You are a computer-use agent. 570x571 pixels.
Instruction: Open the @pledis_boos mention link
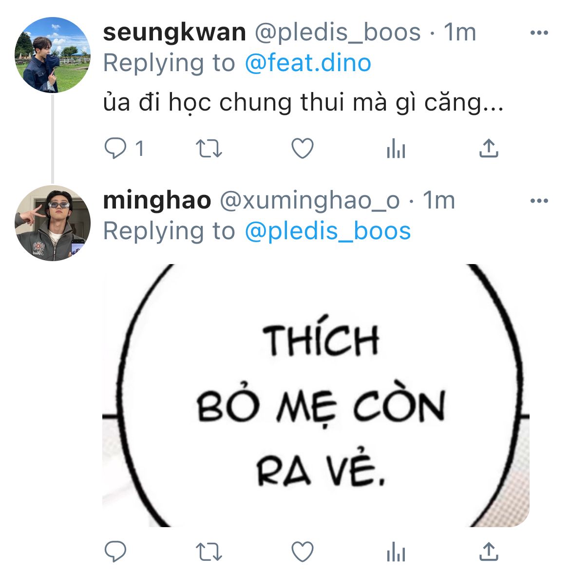coord(328,231)
